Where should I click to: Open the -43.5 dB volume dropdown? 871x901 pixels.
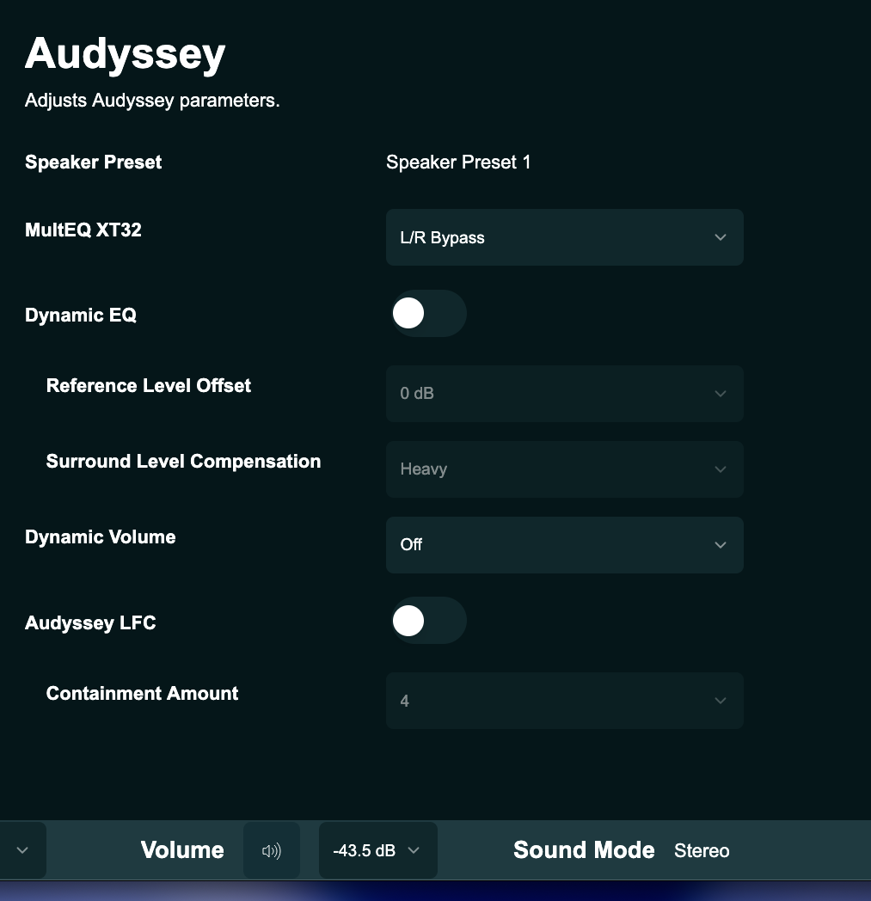coord(378,850)
